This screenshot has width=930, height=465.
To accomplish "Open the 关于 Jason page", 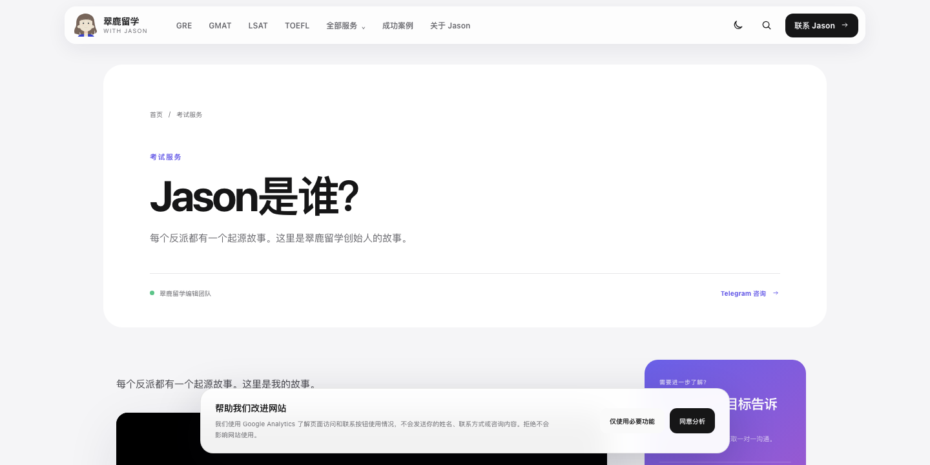I will (450, 26).
